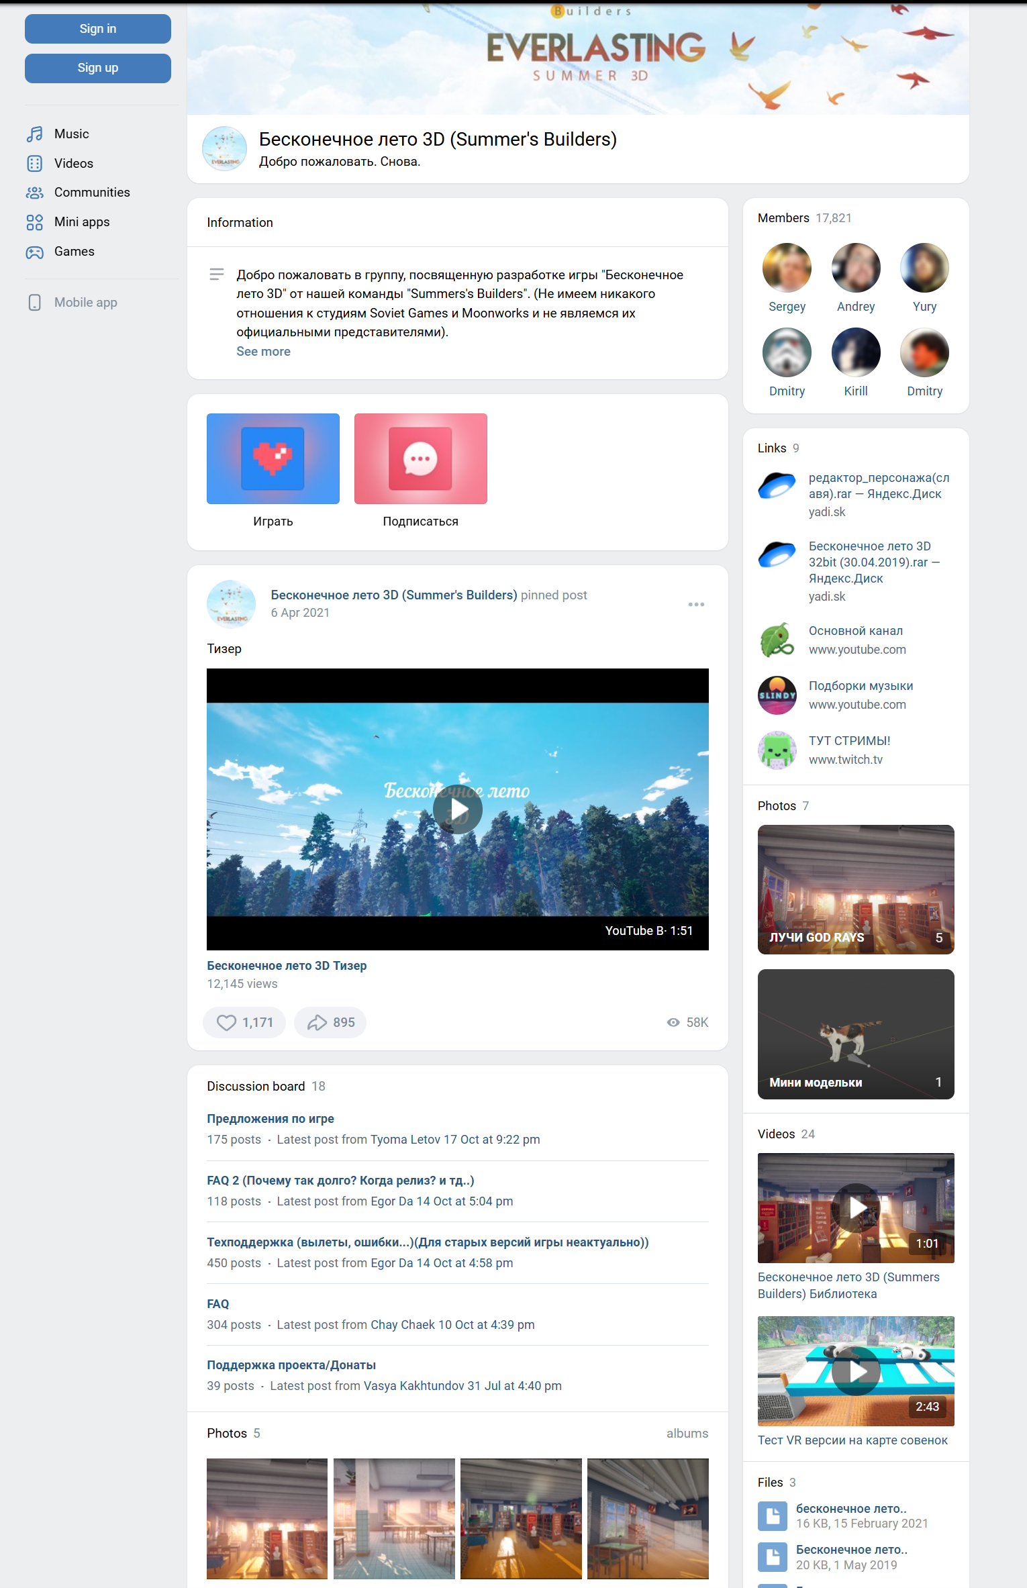Click the Slindy icon for Подборки музыки
This screenshot has height=1588, width=1027.
pyautogui.click(x=777, y=695)
